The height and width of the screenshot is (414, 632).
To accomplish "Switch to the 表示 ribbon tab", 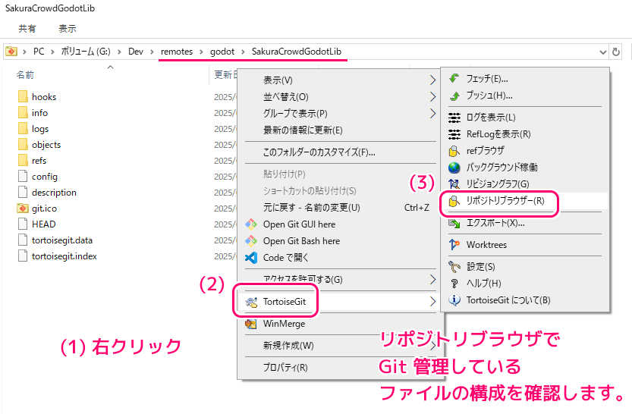I will click(68, 29).
